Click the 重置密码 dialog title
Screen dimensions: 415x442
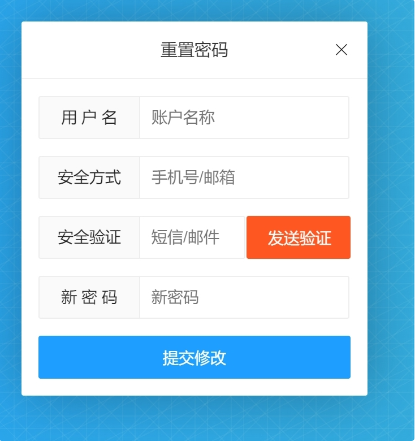[x=194, y=50]
